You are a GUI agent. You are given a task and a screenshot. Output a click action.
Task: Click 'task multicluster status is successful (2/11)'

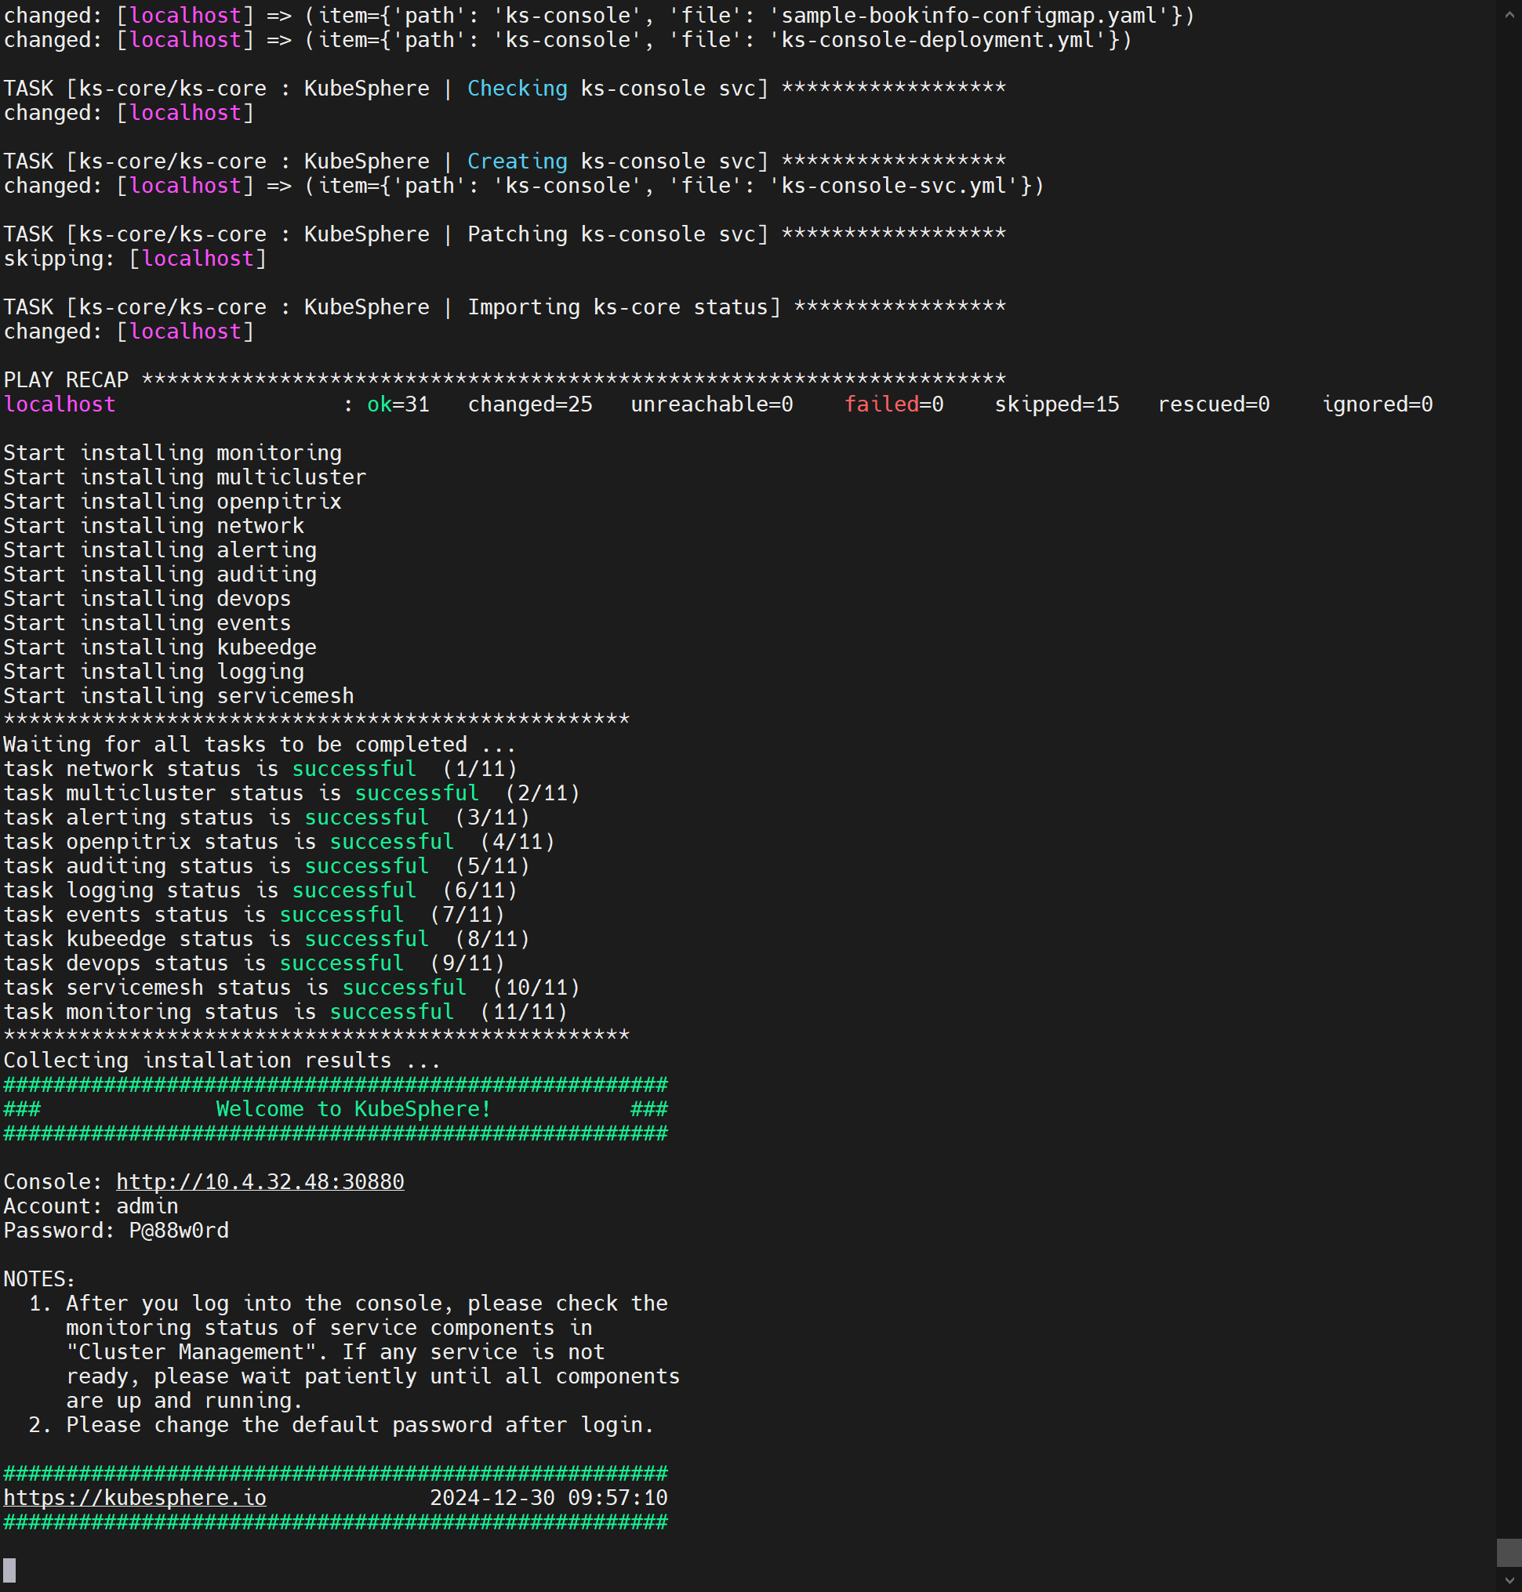pos(291,793)
